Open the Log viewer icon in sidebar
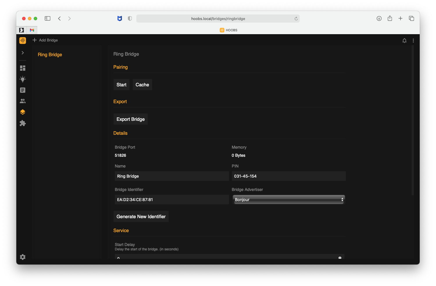The width and height of the screenshot is (436, 286). 22,90
